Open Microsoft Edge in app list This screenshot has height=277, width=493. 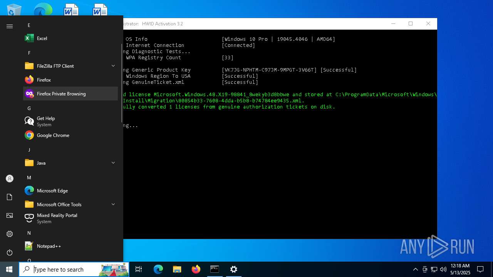click(70, 191)
